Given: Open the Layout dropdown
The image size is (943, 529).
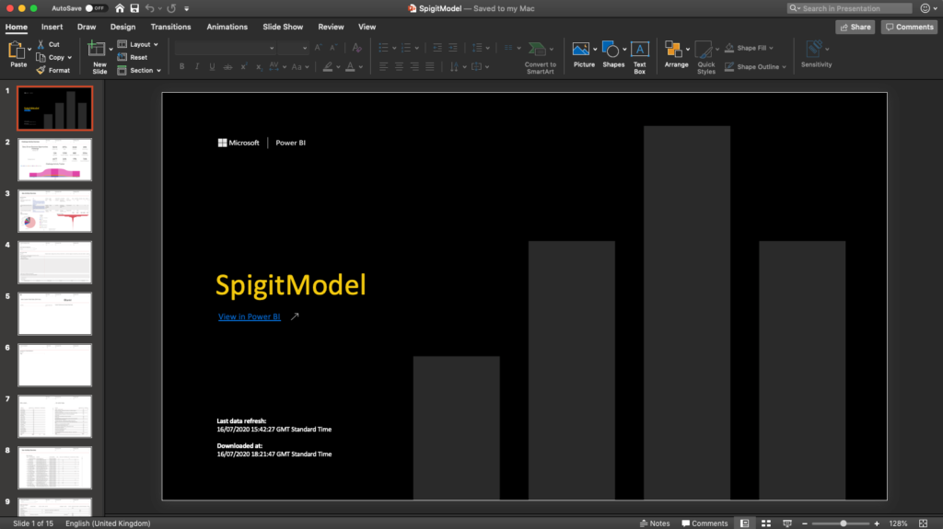Looking at the screenshot, I should point(138,44).
